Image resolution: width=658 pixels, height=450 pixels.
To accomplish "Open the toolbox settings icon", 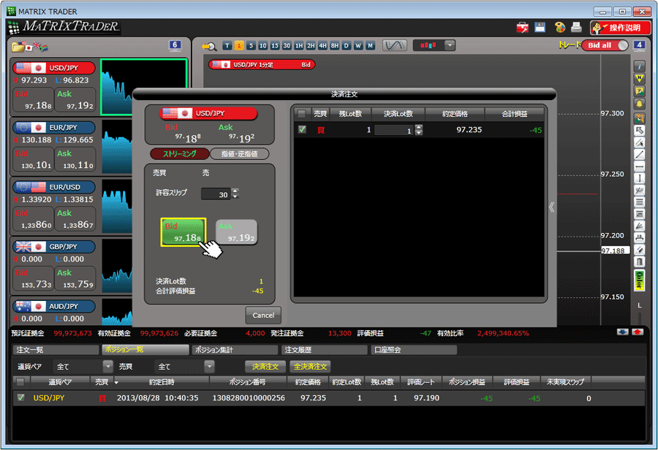I will pos(523,28).
